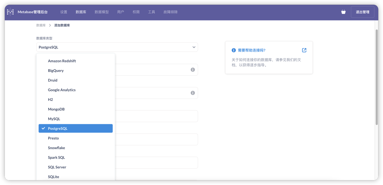The width and height of the screenshot is (383, 185).
Task: Open the store basket icon
Action: (343, 12)
